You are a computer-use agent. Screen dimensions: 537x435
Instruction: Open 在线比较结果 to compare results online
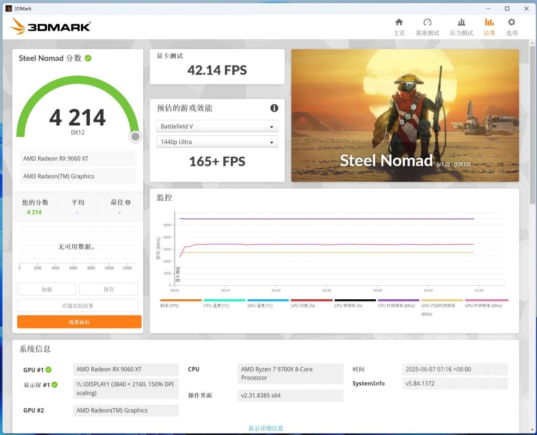pyautogui.click(x=78, y=305)
